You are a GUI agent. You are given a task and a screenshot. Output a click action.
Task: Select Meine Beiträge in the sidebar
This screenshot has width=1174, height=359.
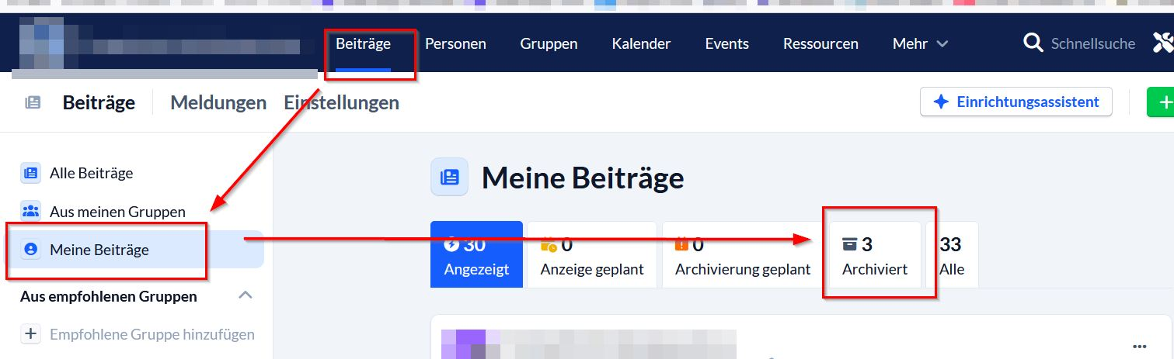click(135, 250)
